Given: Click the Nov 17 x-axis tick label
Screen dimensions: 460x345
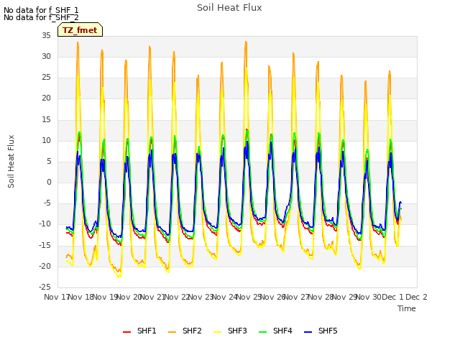Looking at the screenshot, I should [x=57, y=297].
